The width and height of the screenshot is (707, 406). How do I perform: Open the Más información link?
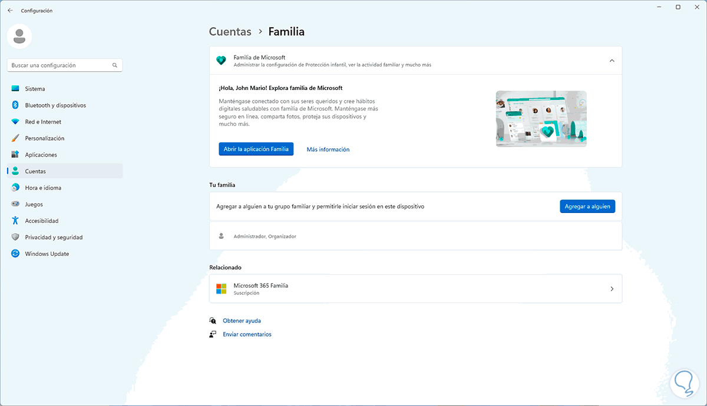(328, 149)
